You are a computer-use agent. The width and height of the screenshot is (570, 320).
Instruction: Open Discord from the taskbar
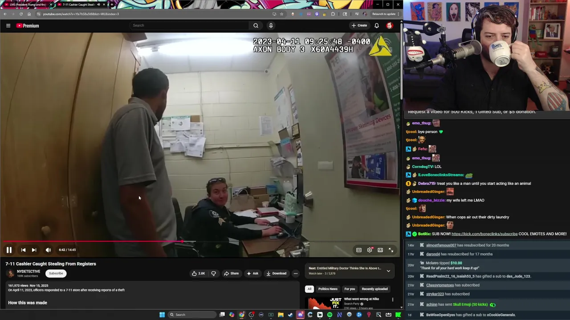[x=300, y=315]
